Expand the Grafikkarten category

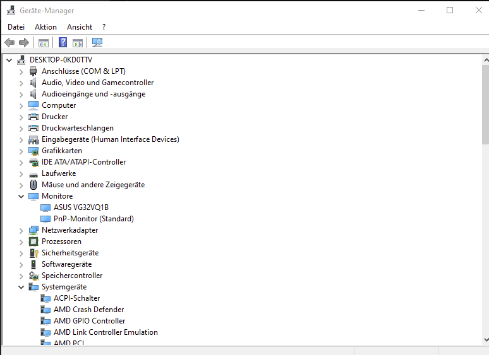point(21,151)
